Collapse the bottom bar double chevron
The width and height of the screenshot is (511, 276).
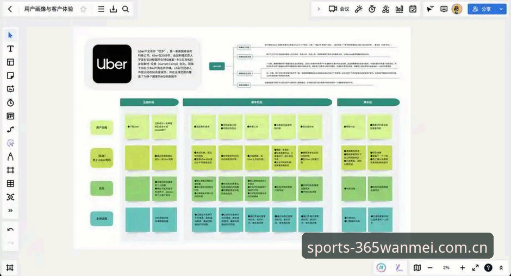(x=501, y=267)
